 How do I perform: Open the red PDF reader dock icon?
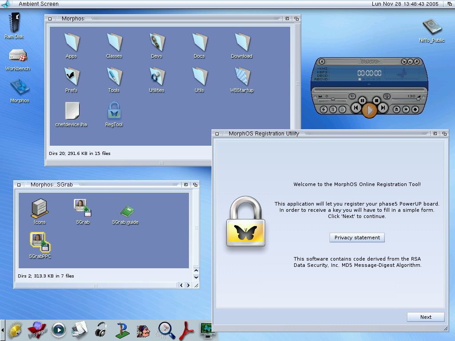point(186,330)
